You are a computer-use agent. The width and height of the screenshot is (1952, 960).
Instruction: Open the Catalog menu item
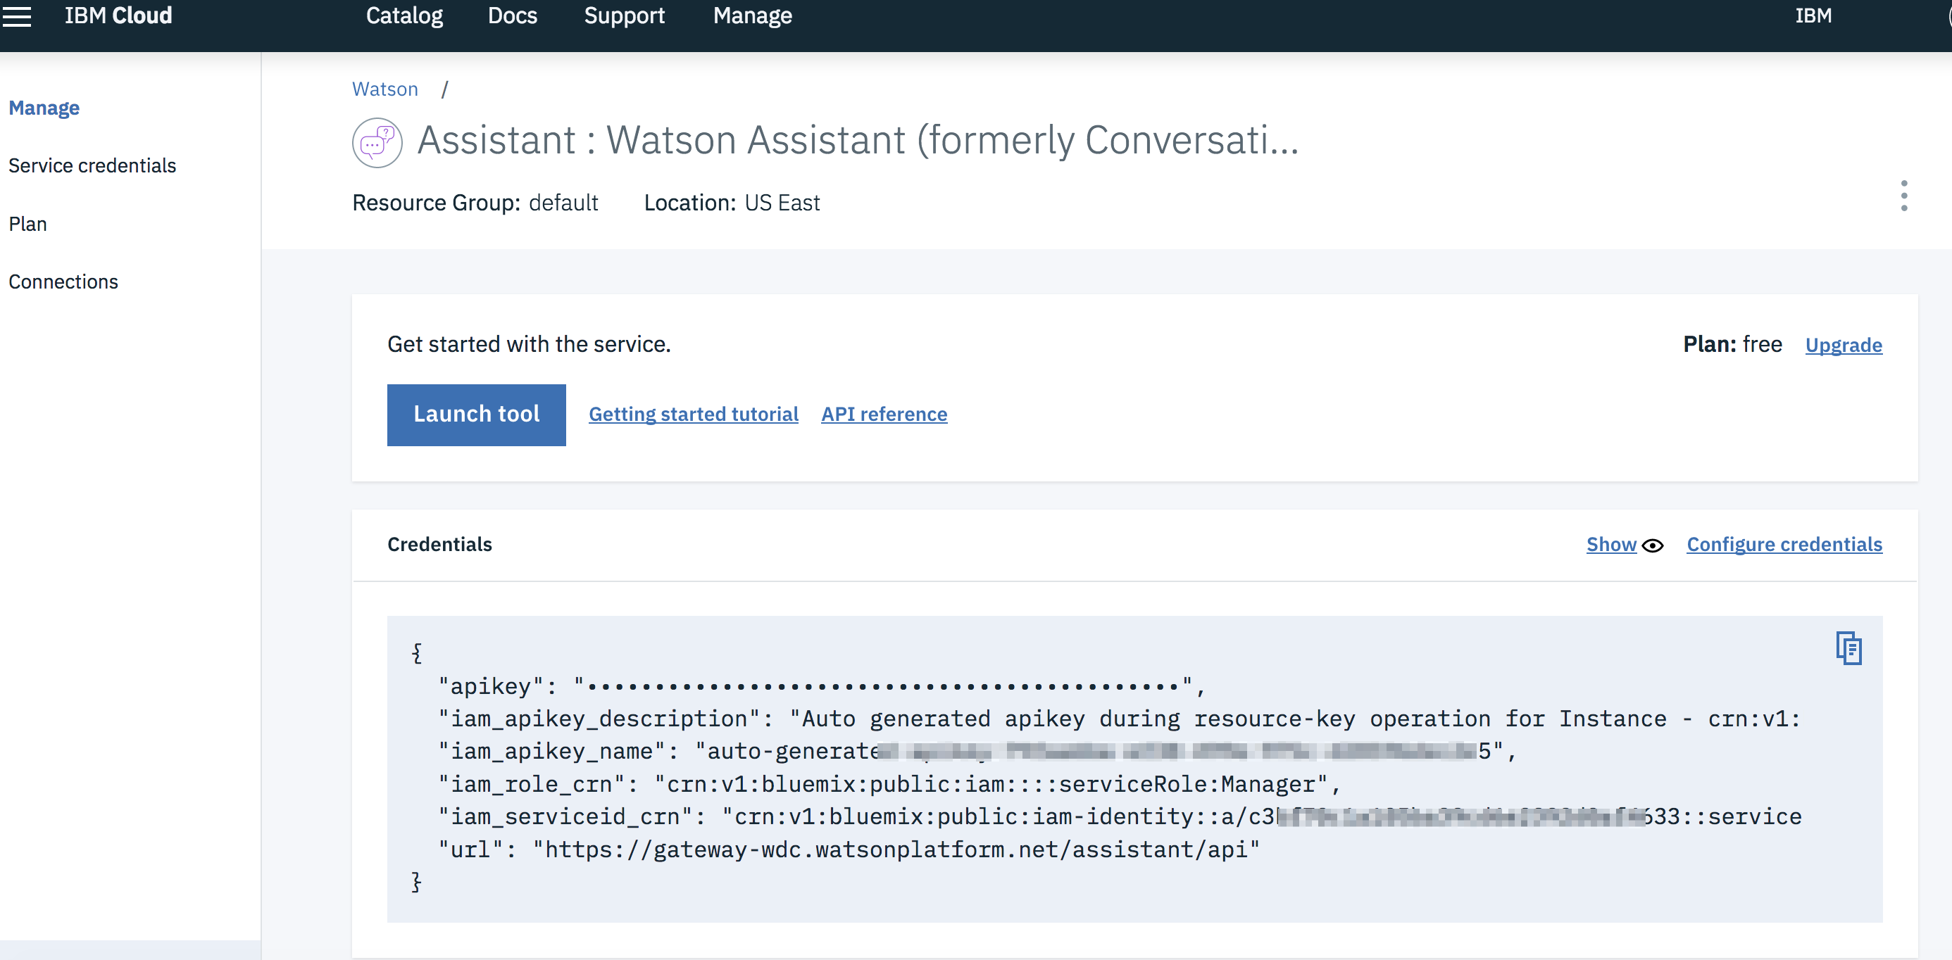(x=404, y=16)
